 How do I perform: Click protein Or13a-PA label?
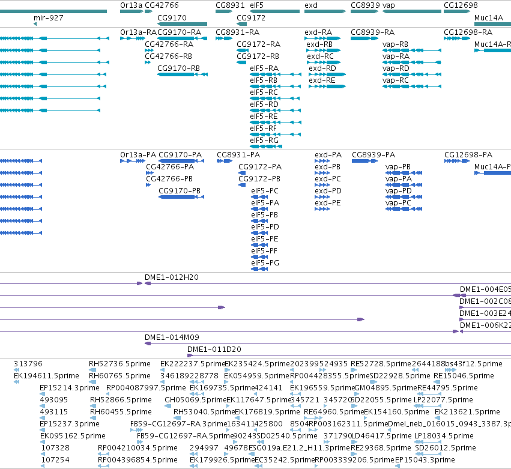pyautogui.click(x=138, y=155)
